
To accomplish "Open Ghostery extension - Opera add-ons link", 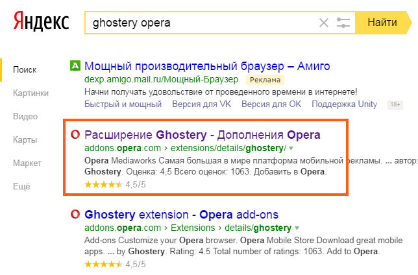I will click(x=181, y=215).
